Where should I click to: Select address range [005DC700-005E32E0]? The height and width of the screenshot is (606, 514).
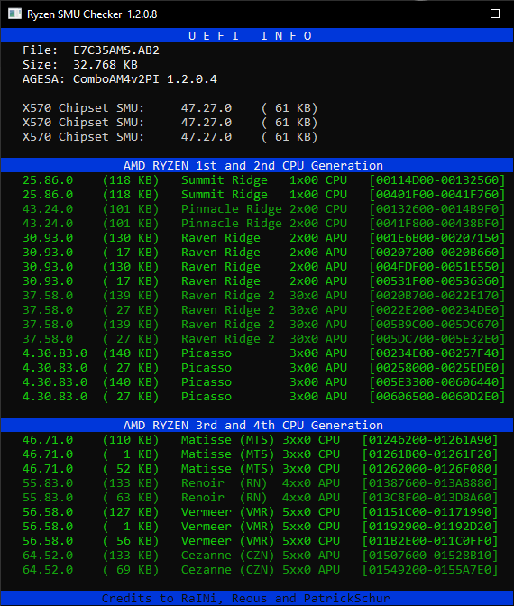pyautogui.click(x=437, y=339)
